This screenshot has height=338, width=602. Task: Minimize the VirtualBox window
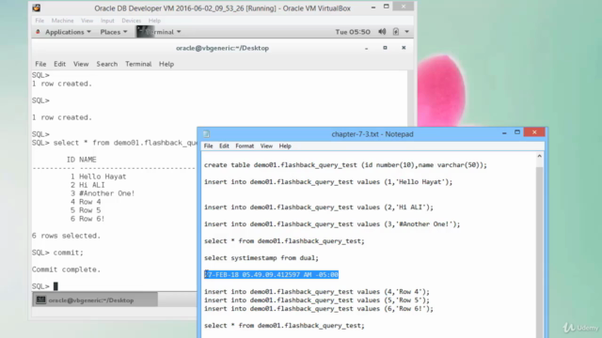tap(373, 8)
